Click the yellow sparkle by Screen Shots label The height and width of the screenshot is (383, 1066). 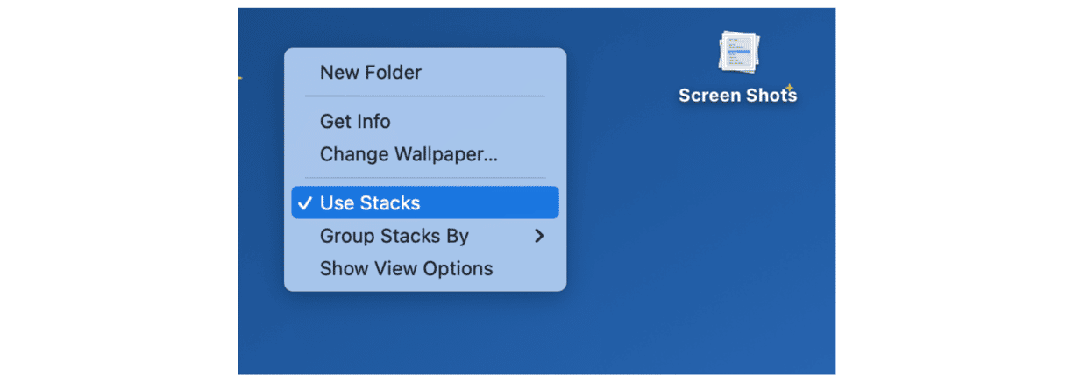click(x=789, y=87)
